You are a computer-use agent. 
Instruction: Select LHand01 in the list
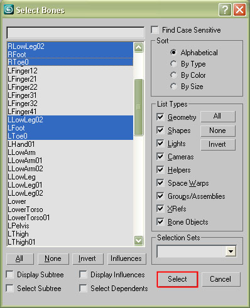70,144
